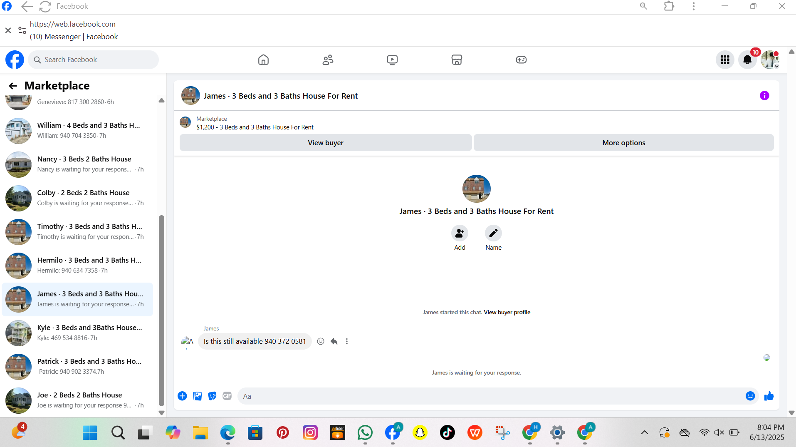Screen dimensions: 796x447
Task: Open the Facebook menu grid icon
Action: 725,60
